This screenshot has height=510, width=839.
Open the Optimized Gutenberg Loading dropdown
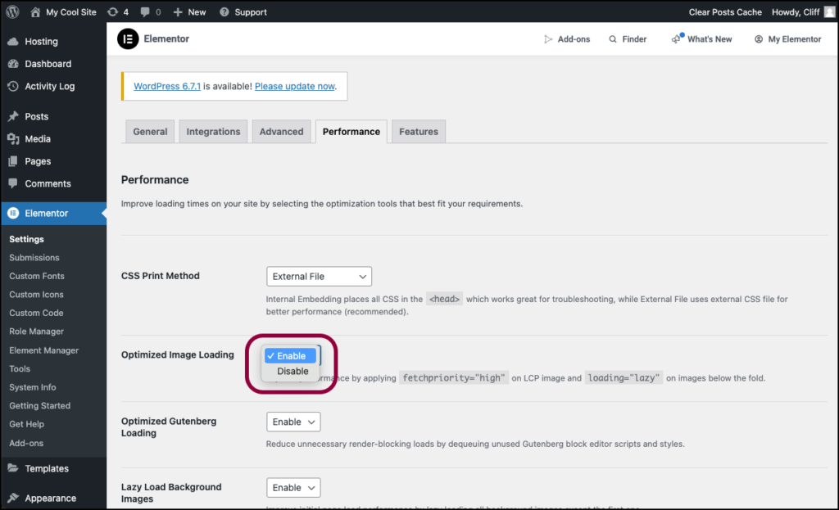(x=293, y=421)
